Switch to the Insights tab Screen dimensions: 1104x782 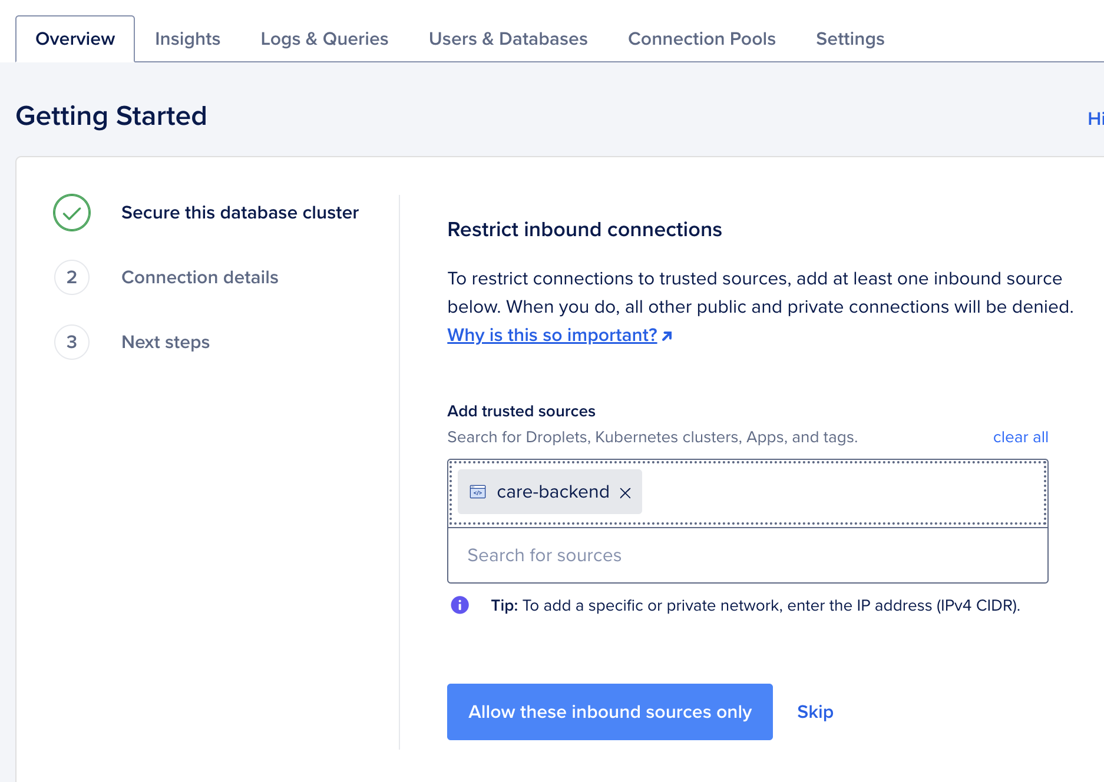pyautogui.click(x=187, y=38)
